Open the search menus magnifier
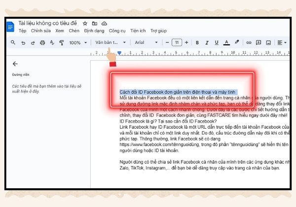 [13, 42]
